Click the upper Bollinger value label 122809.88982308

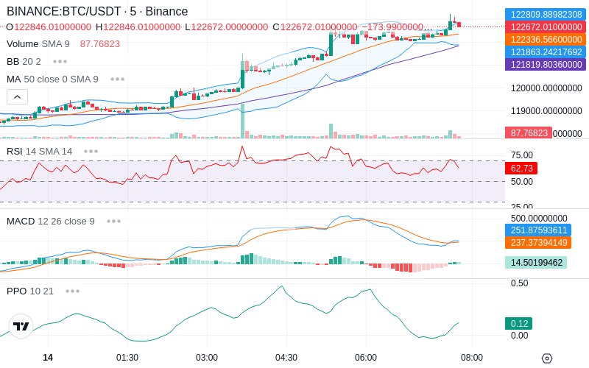point(546,15)
